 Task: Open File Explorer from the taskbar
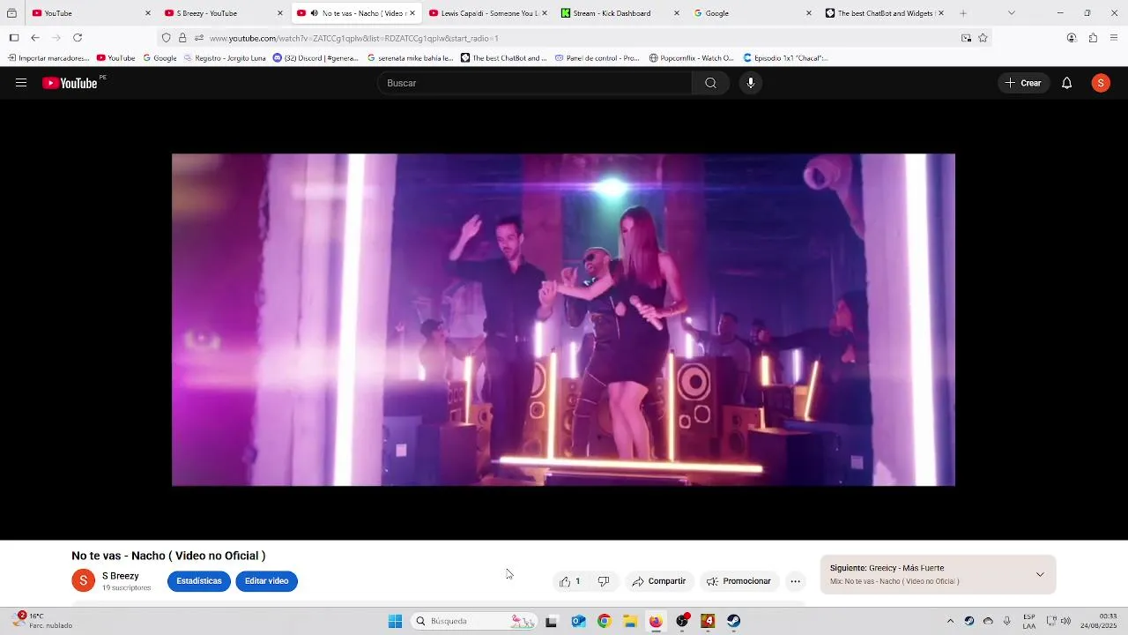point(630,621)
